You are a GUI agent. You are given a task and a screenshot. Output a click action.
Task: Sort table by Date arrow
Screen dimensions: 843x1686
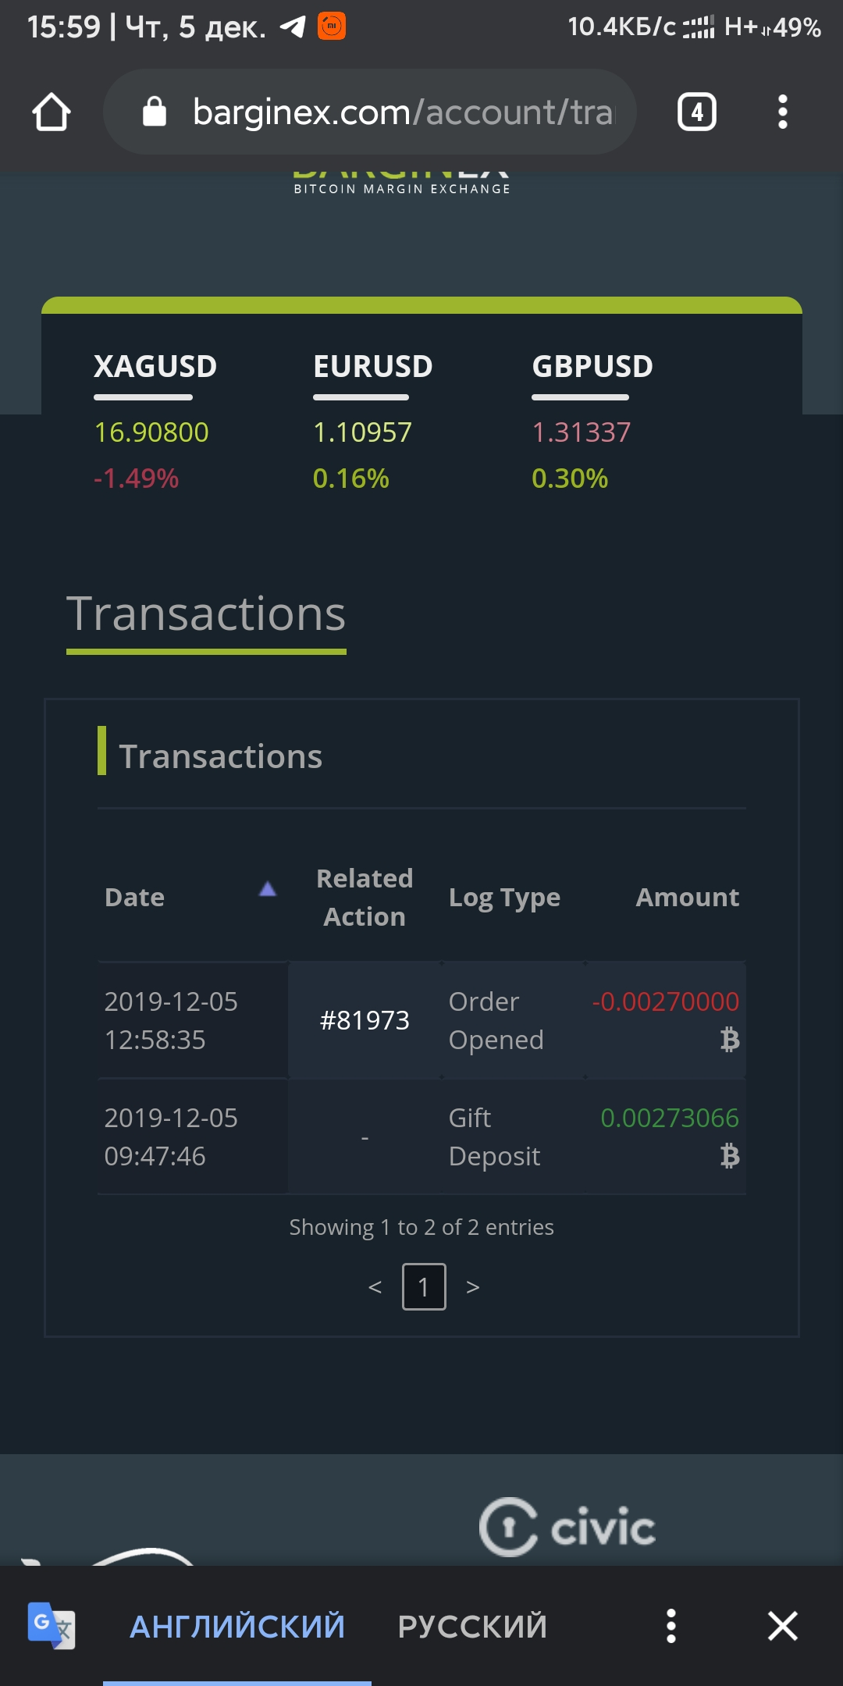(x=268, y=889)
